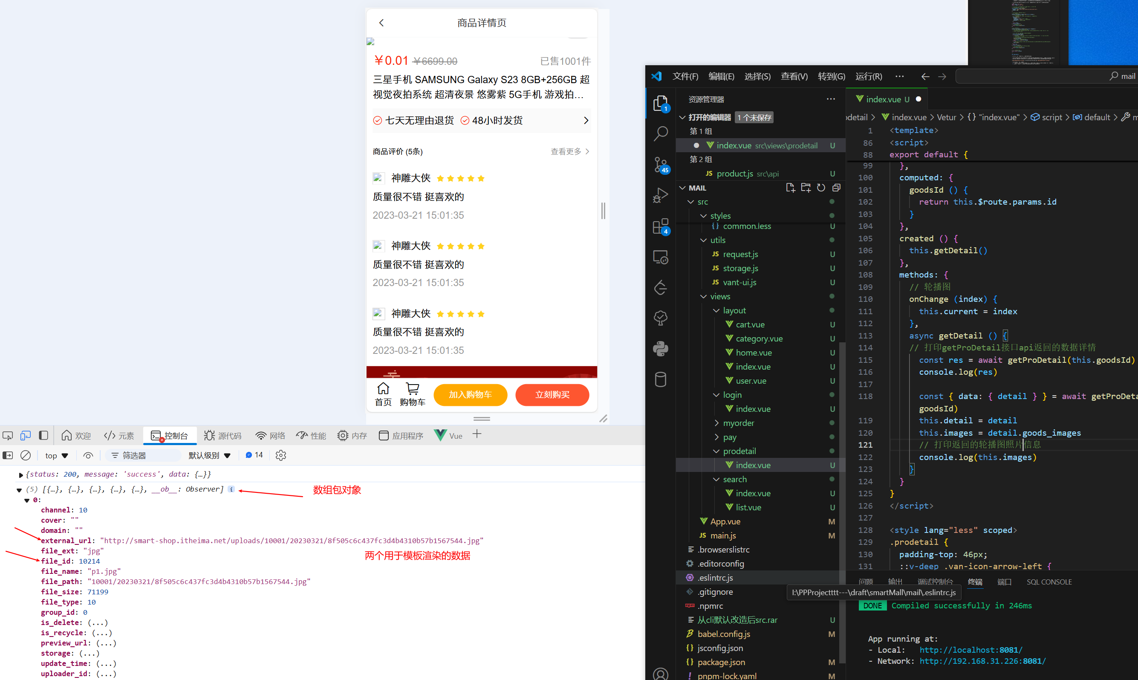This screenshot has width=1138, height=680.
Task: Expand status 200 object in console
Action: coord(20,475)
